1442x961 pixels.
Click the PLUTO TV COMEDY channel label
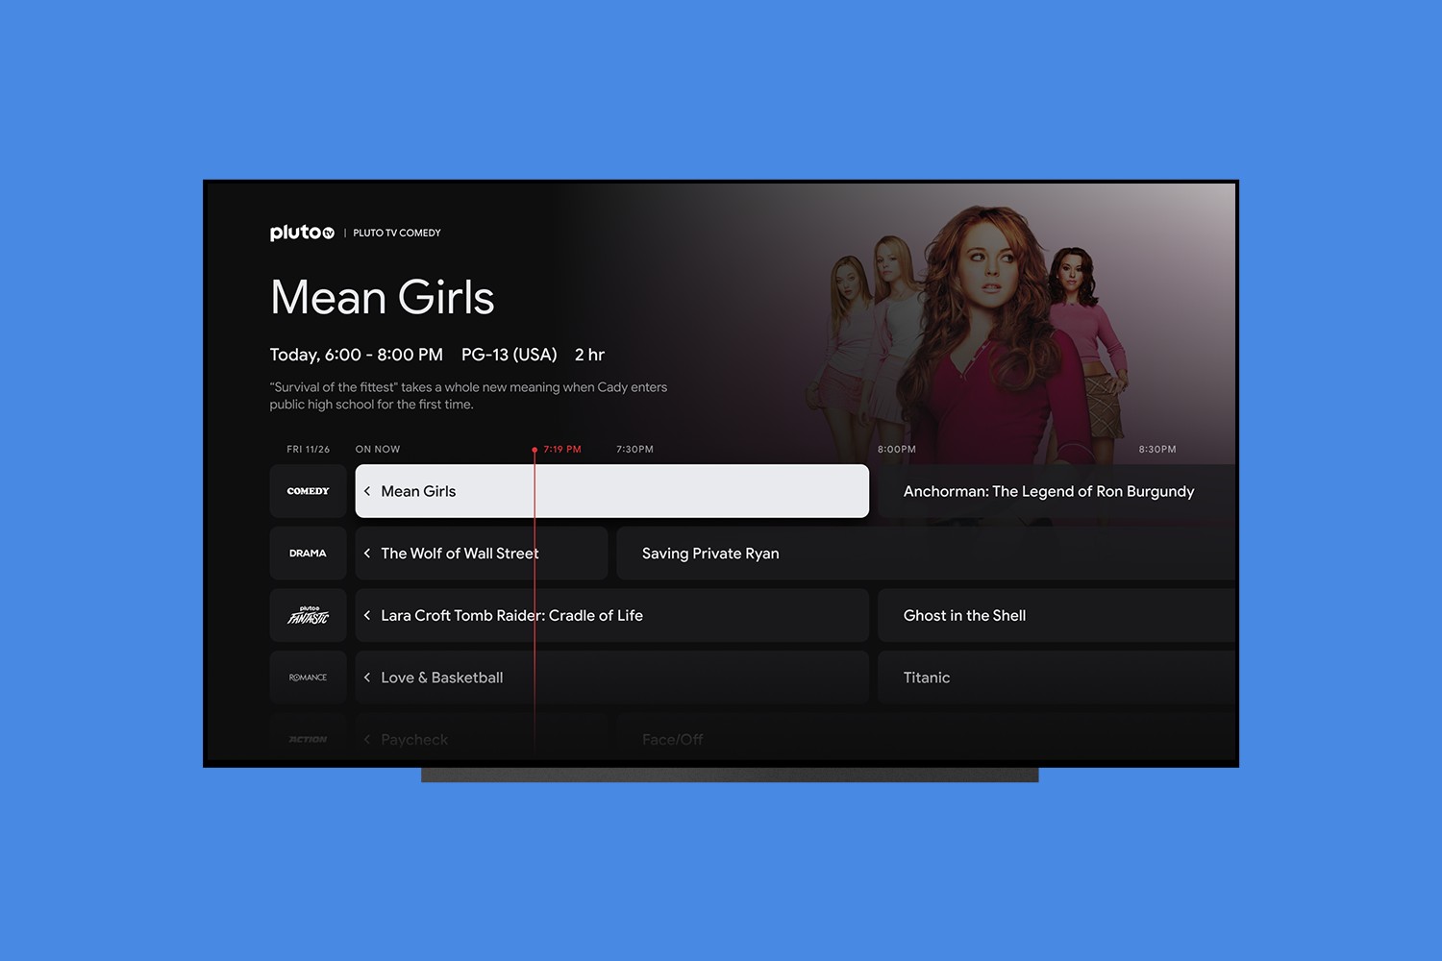[397, 233]
